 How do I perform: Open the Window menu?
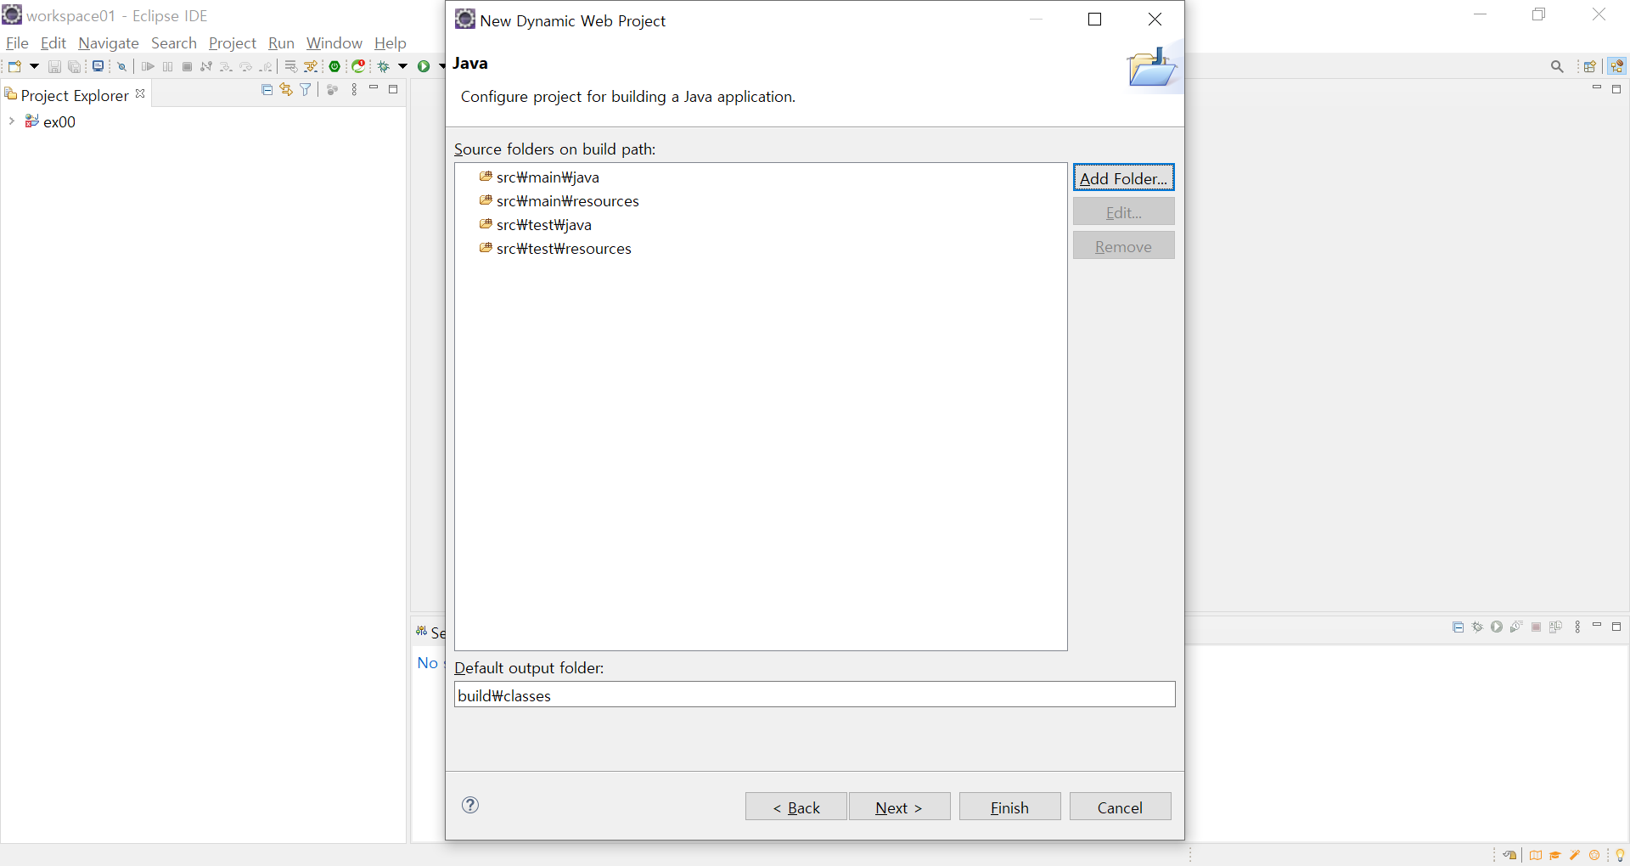coord(334,43)
